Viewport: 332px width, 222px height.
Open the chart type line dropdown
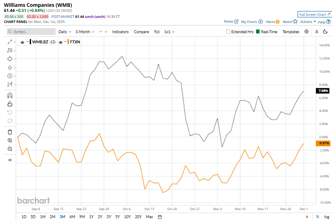[x=103, y=32]
